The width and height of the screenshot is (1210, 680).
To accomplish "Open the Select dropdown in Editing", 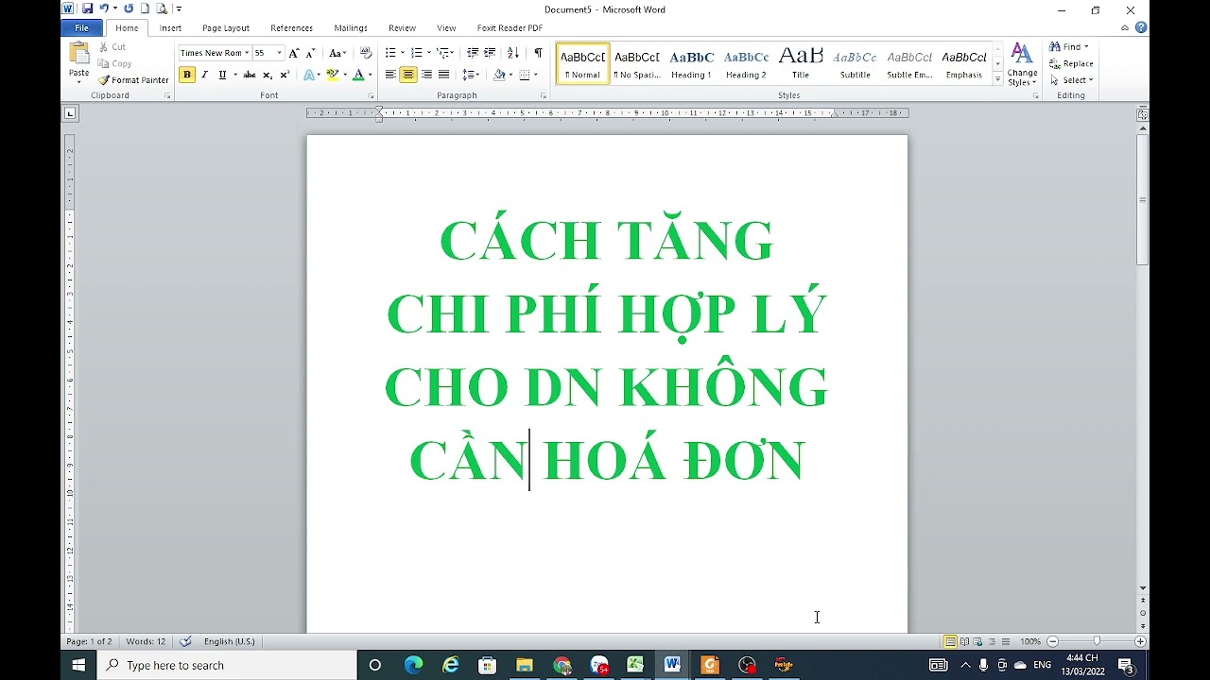I will [x=1072, y=80].
